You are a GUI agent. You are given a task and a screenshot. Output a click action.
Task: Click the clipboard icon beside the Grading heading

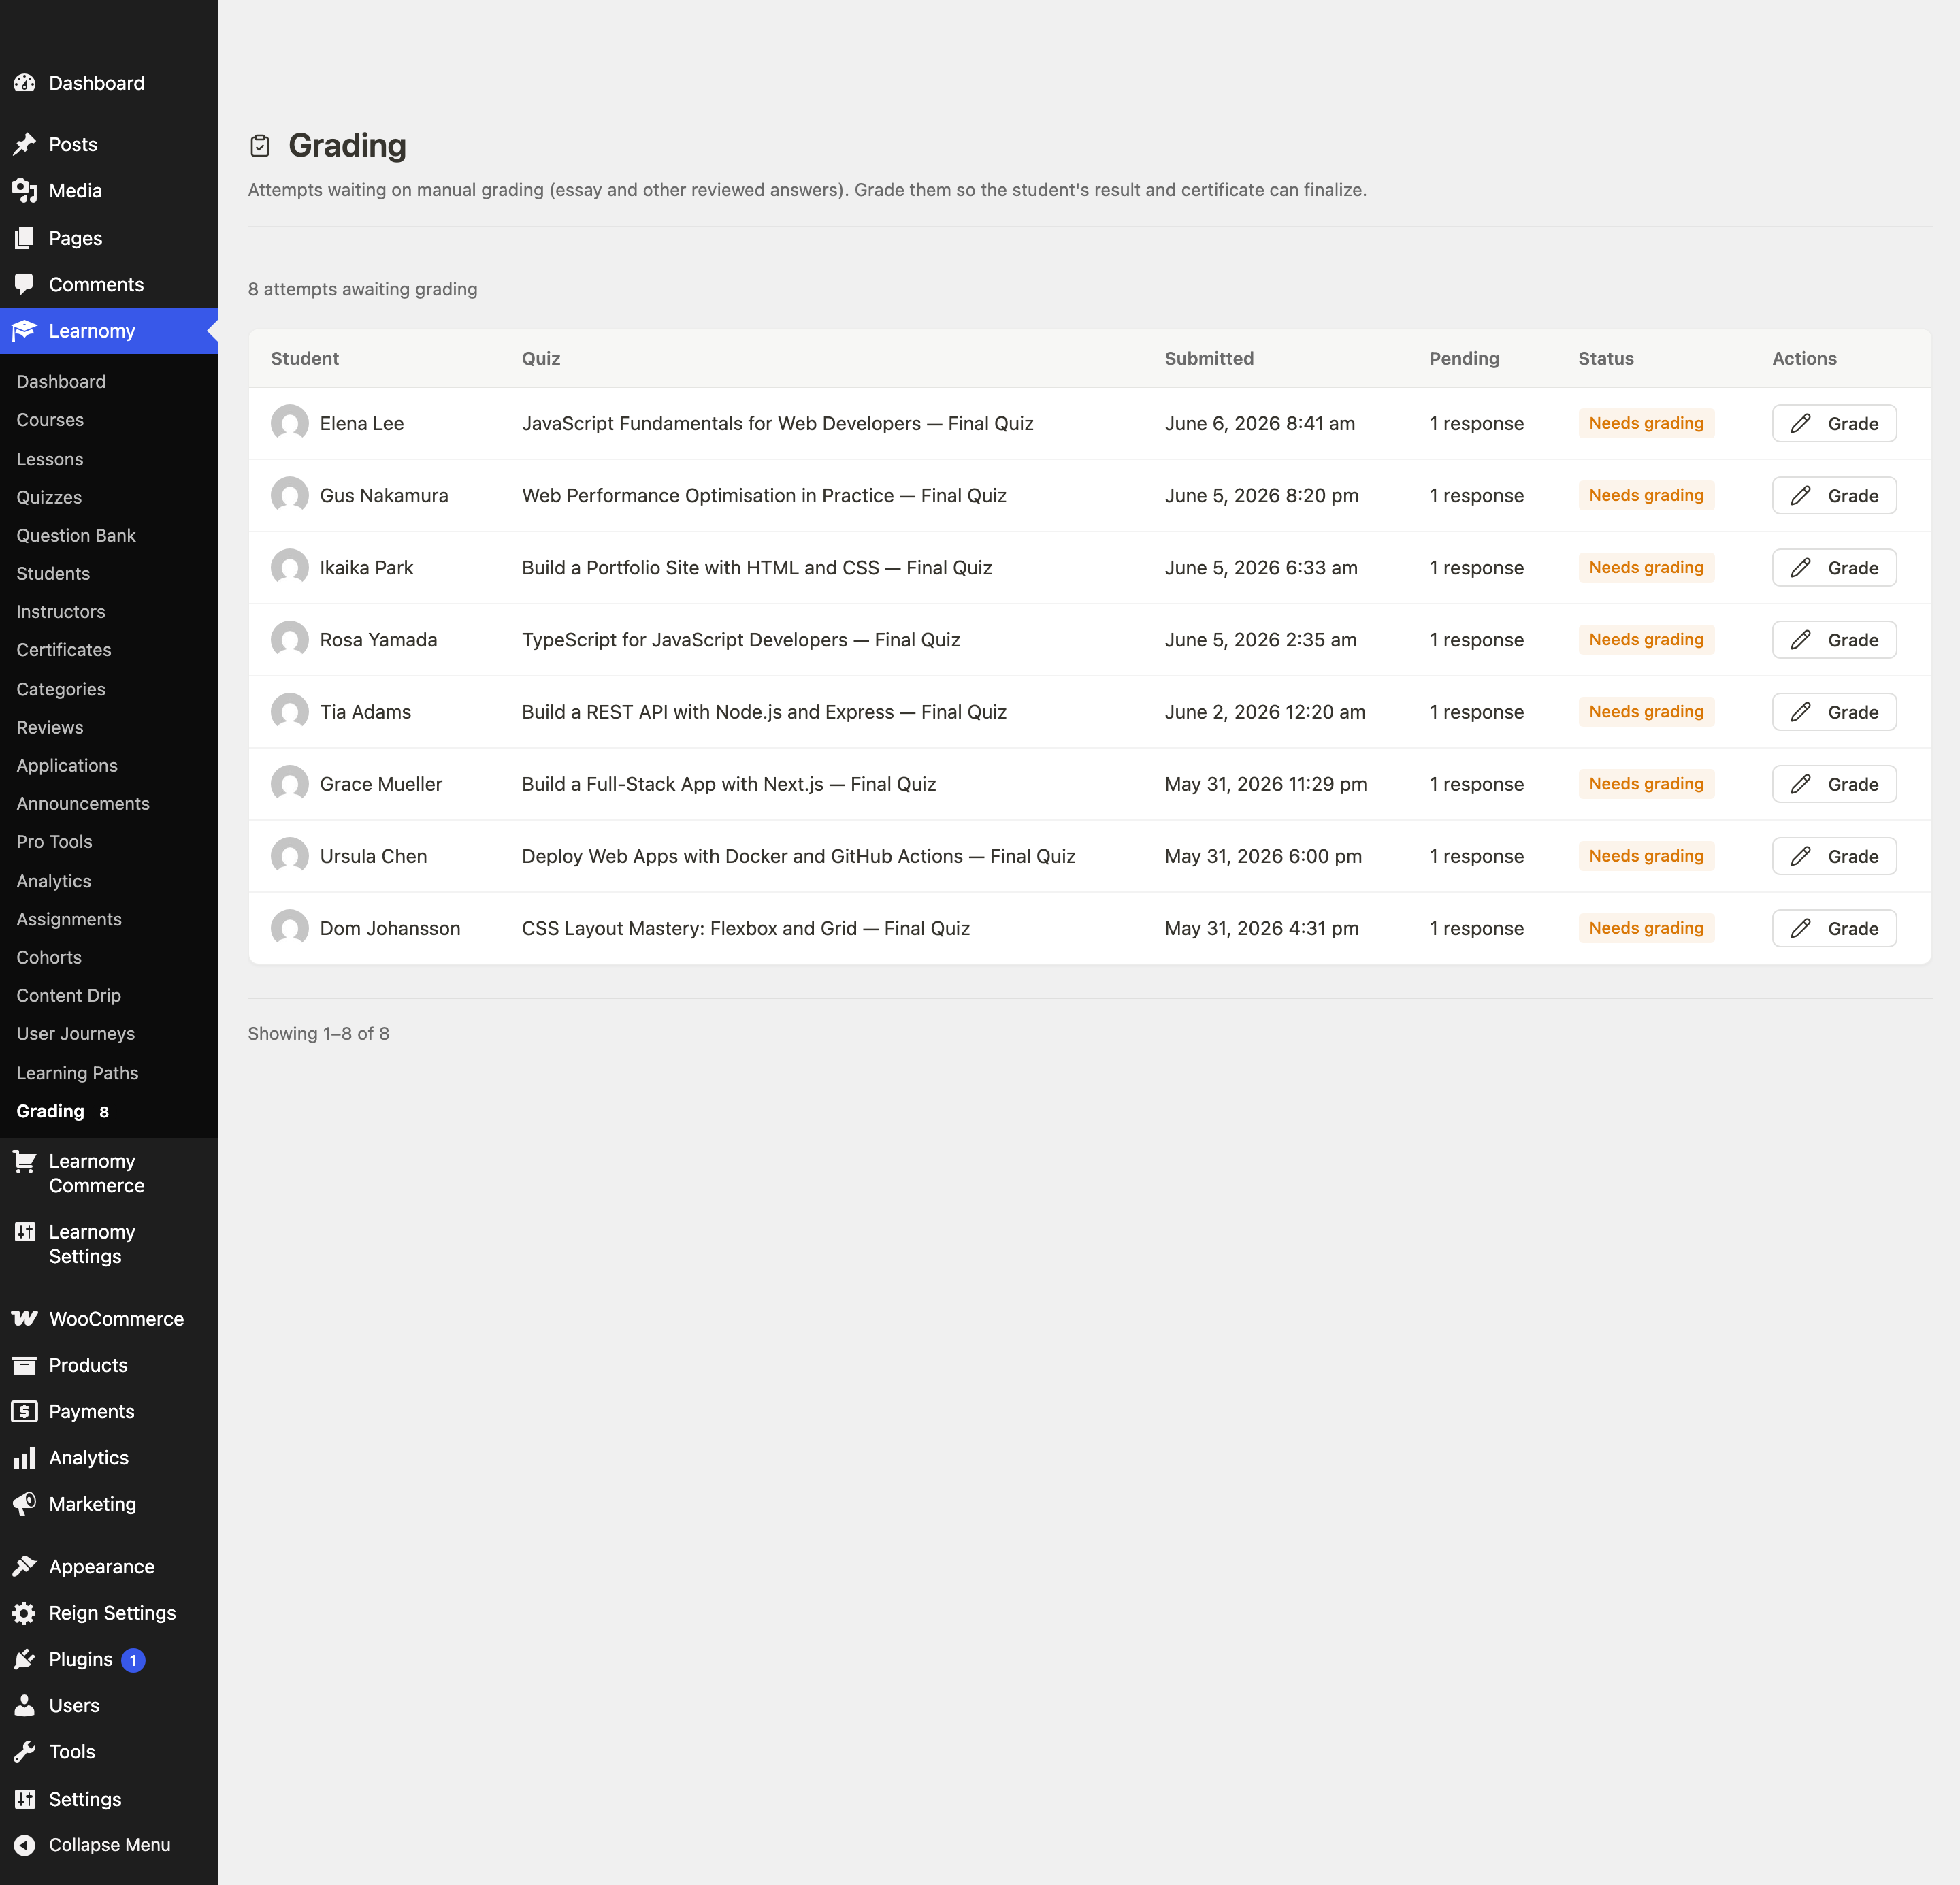point(260,146)
